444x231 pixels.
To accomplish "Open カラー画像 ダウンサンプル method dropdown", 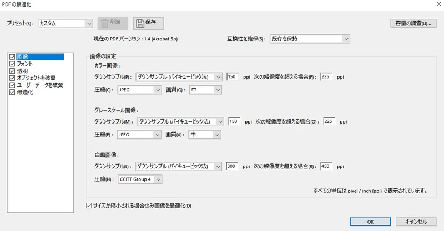I will click(x=179, y=76).
